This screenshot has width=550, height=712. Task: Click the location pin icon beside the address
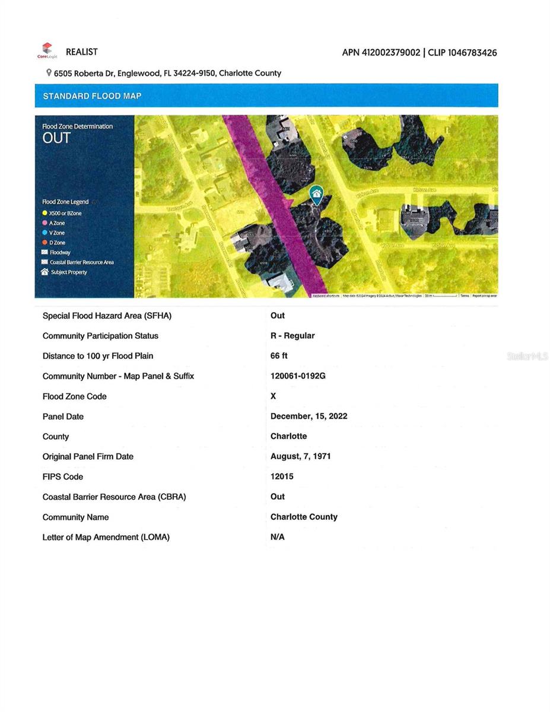coord(48,73)
